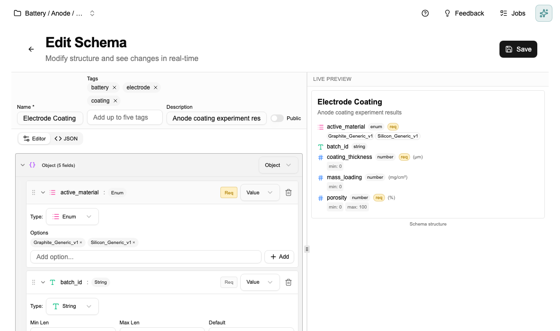Image resolution: width=560 pixels, height=331 pixels.
Task: Click preview active_material list icon
Action: tap(321, 127)
